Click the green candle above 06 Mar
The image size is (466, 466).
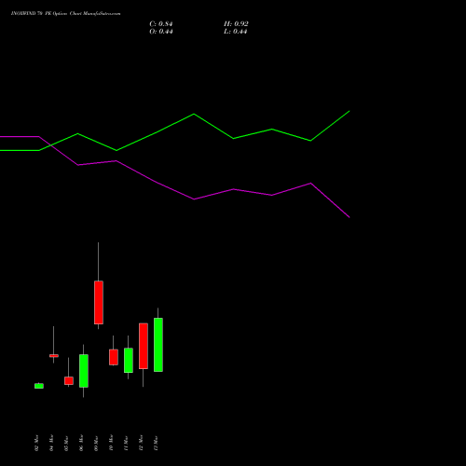tap(84, 371)
